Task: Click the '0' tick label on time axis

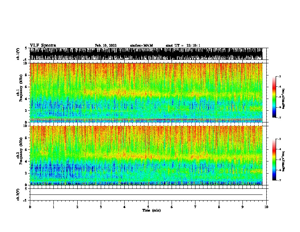Action: [30, 207]
